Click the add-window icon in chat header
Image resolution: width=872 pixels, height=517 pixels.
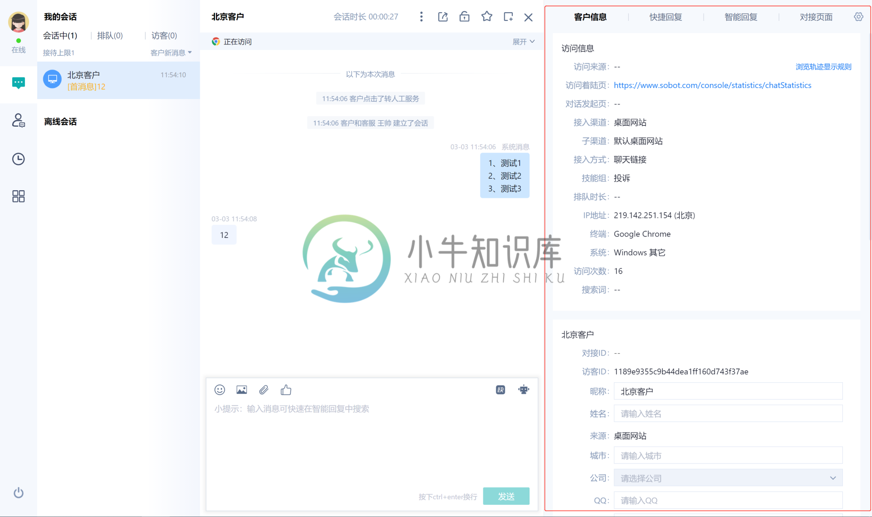[x=508, y=17]
